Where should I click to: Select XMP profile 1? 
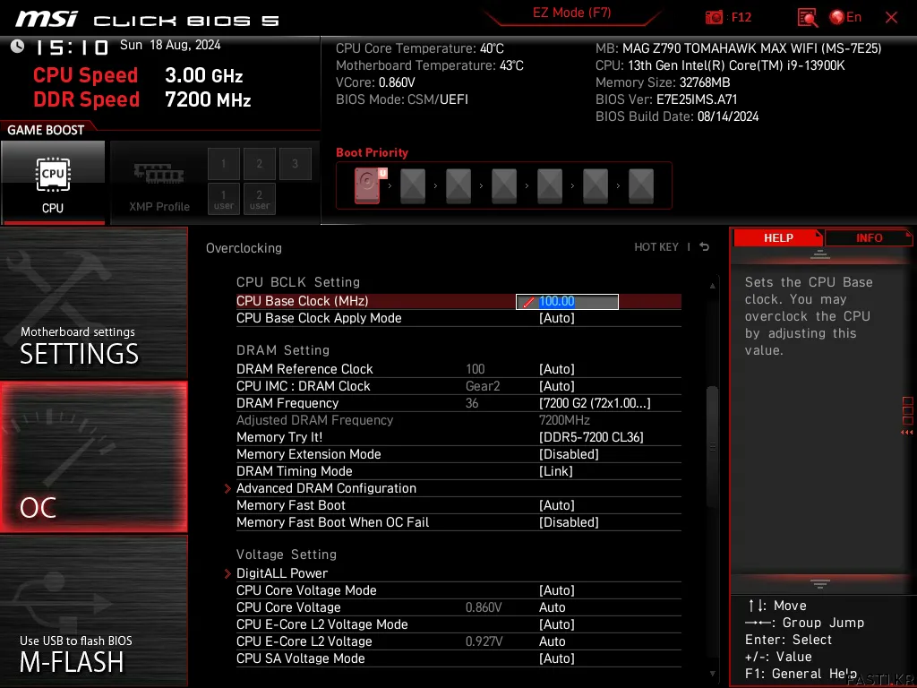coord(223,164)
